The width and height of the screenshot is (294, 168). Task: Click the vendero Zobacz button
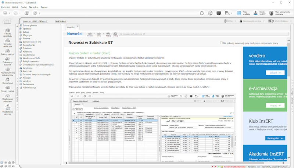point(275,73)
